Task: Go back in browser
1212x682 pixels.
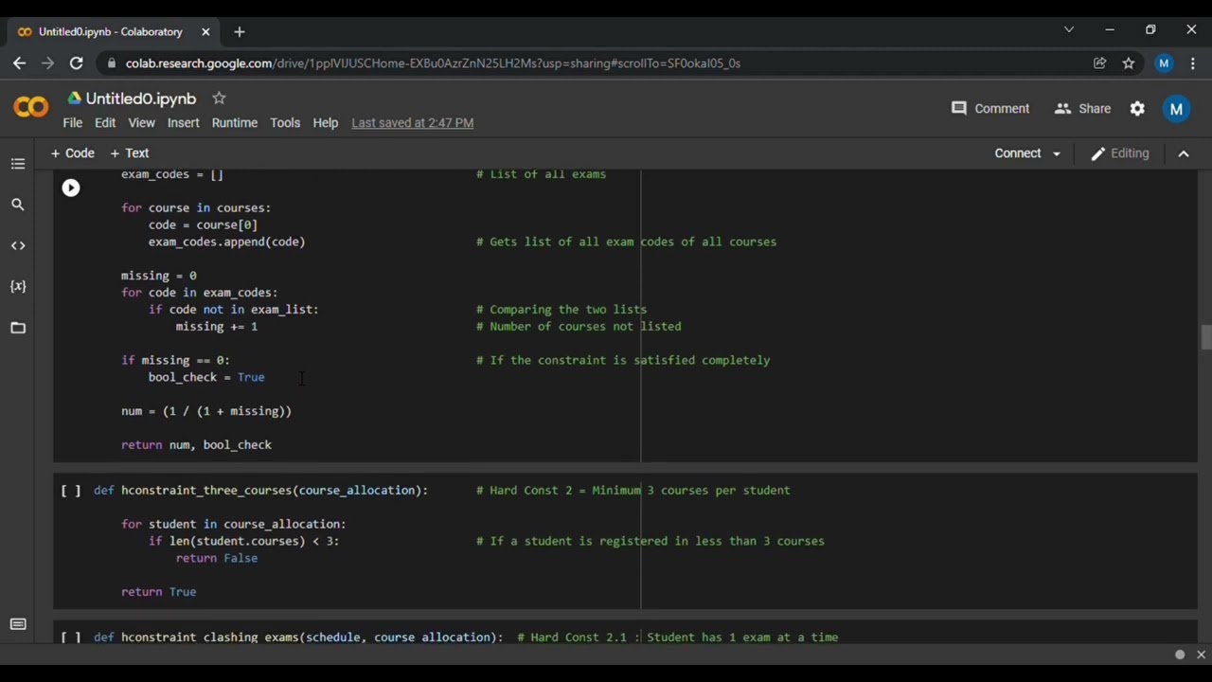Action: 19,63
